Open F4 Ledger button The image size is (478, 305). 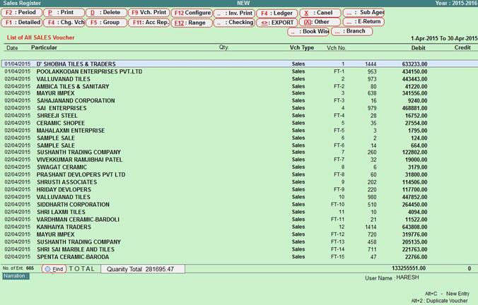pos(276,13)
